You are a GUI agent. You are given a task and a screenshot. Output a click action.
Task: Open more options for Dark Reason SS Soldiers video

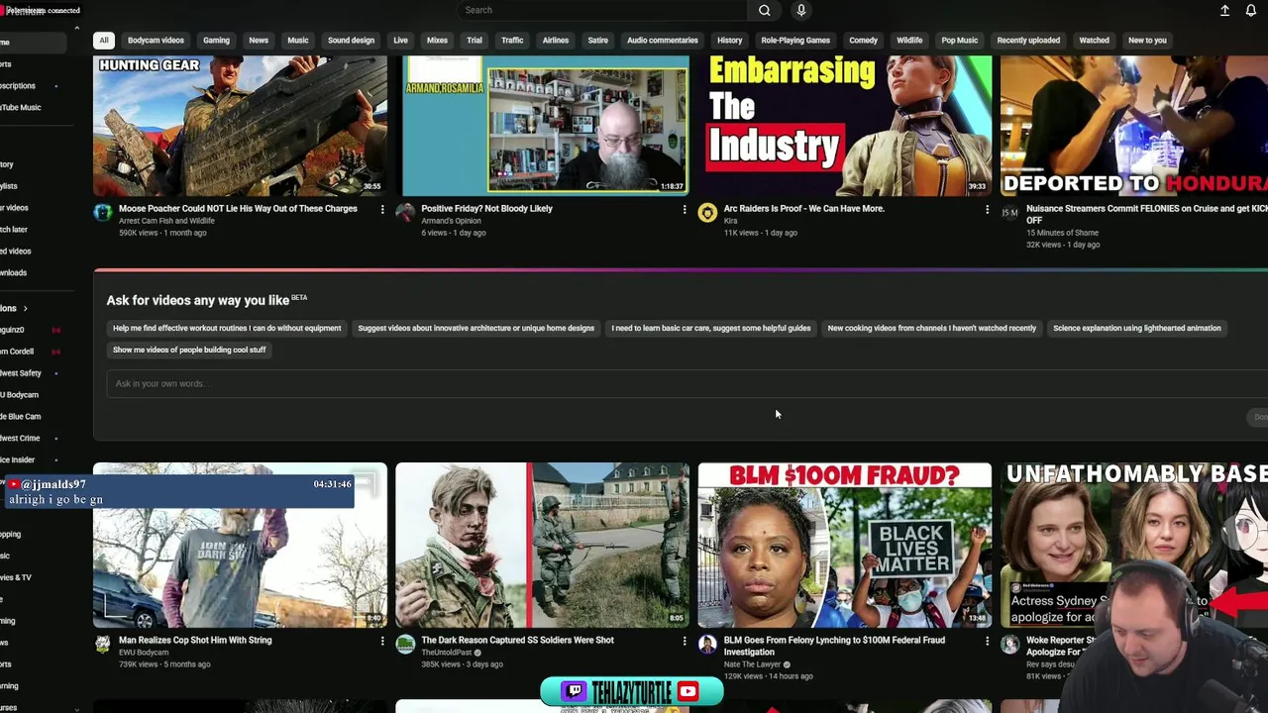[x=684, y=641]
